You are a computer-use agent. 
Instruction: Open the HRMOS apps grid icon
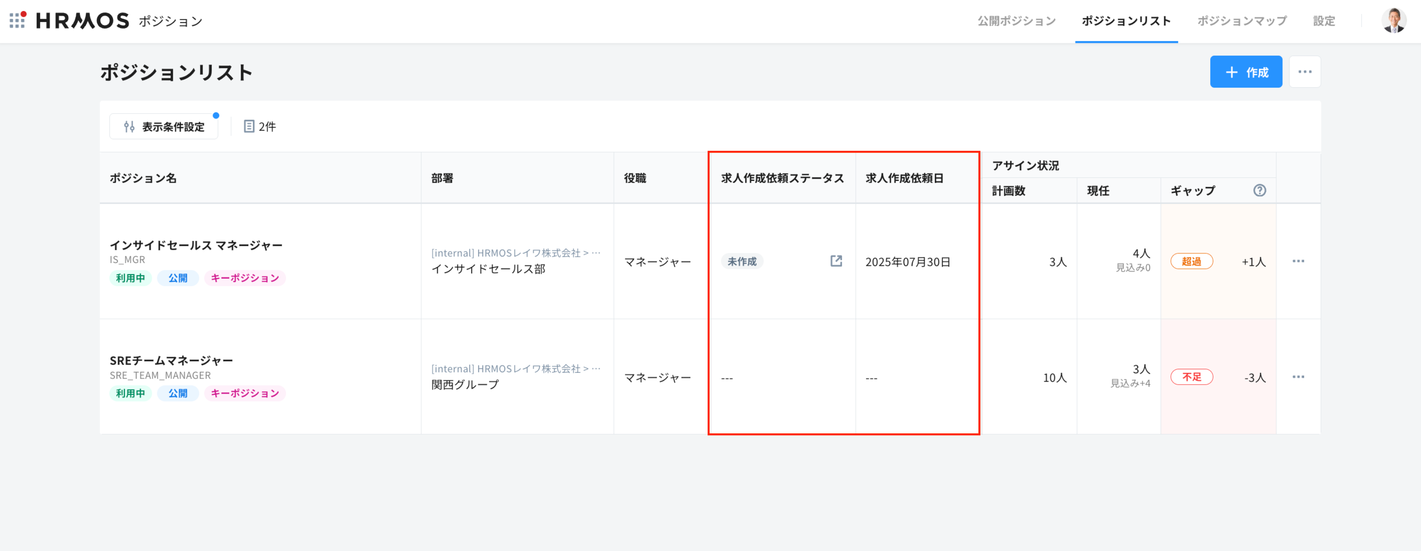(17, 20)
